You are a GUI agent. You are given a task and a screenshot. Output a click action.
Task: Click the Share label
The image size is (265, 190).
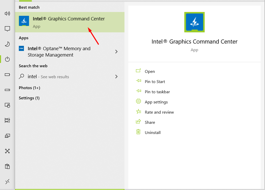point(150,123)
